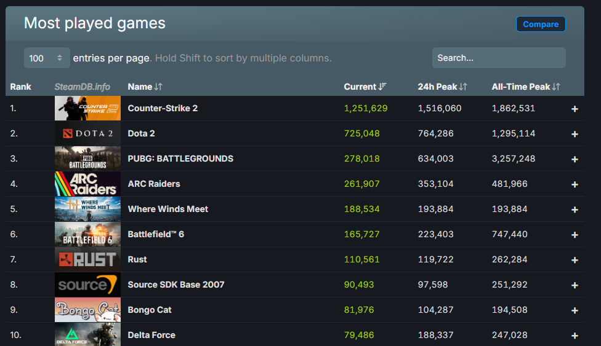Add Counter-Strike 2 to compare with plus icon
The image size is (601, 346).
pos(575,109)
